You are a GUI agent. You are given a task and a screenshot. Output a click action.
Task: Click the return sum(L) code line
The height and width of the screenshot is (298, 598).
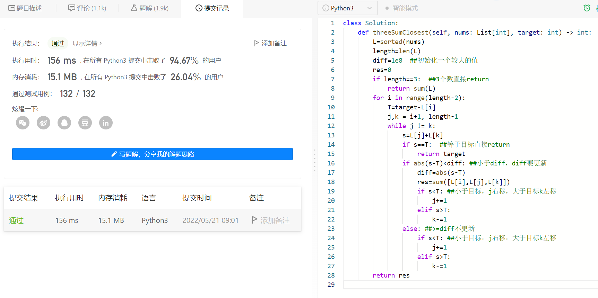click(411, 89)
